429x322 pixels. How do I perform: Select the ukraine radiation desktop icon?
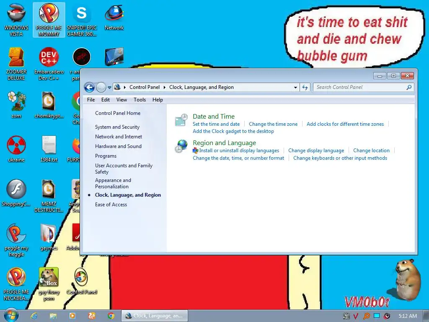click(x=16, y=149)
